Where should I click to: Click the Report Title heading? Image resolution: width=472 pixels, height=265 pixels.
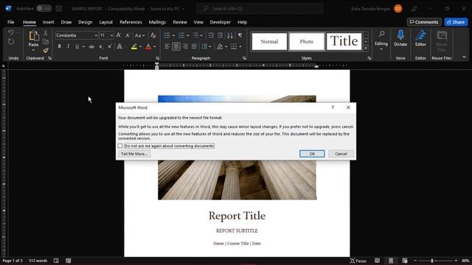[x=237, y=216]
